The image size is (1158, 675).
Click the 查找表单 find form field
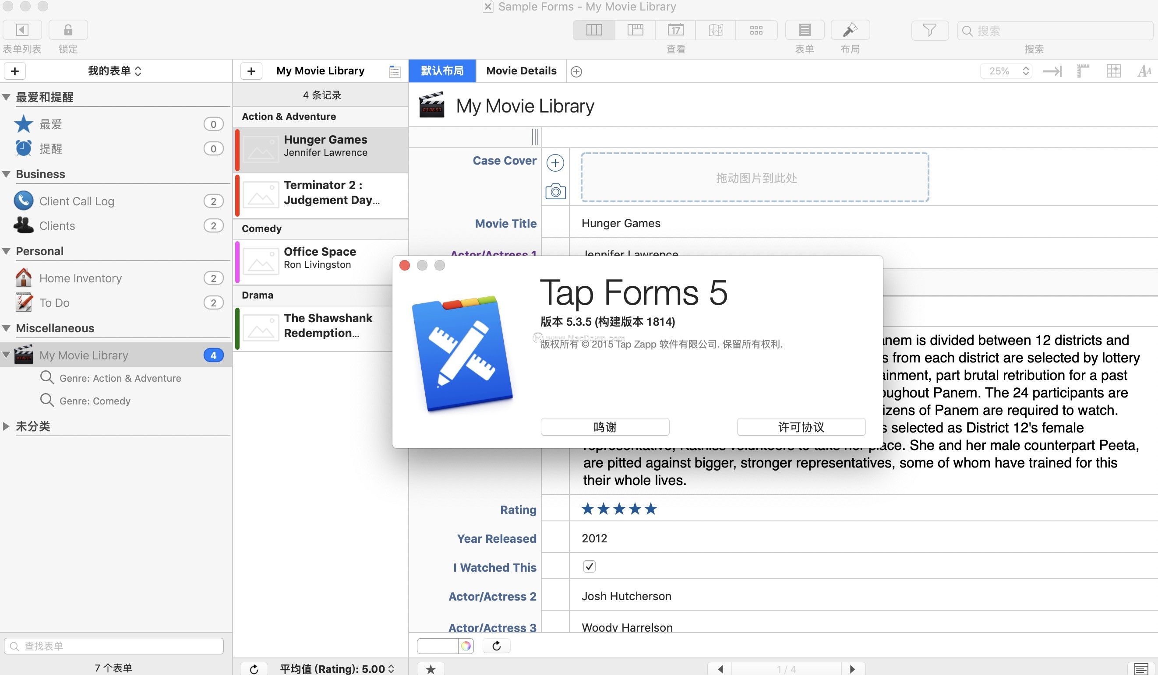(113, 646)
